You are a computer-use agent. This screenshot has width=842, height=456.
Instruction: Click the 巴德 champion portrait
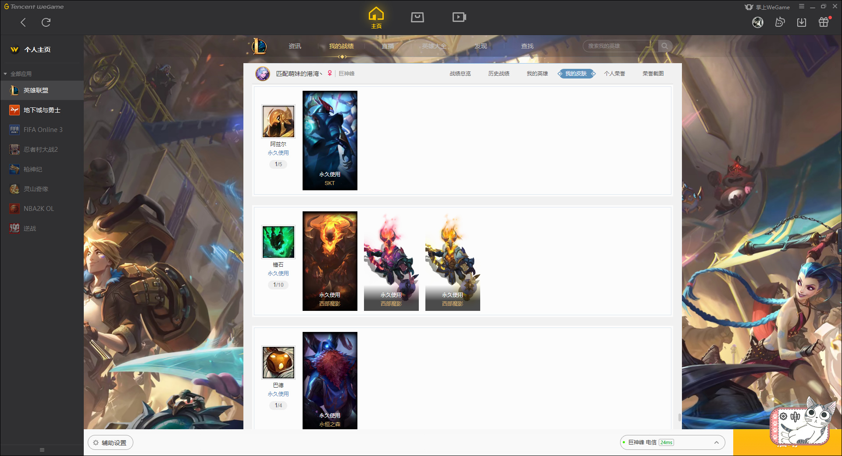tap(278, 363)
